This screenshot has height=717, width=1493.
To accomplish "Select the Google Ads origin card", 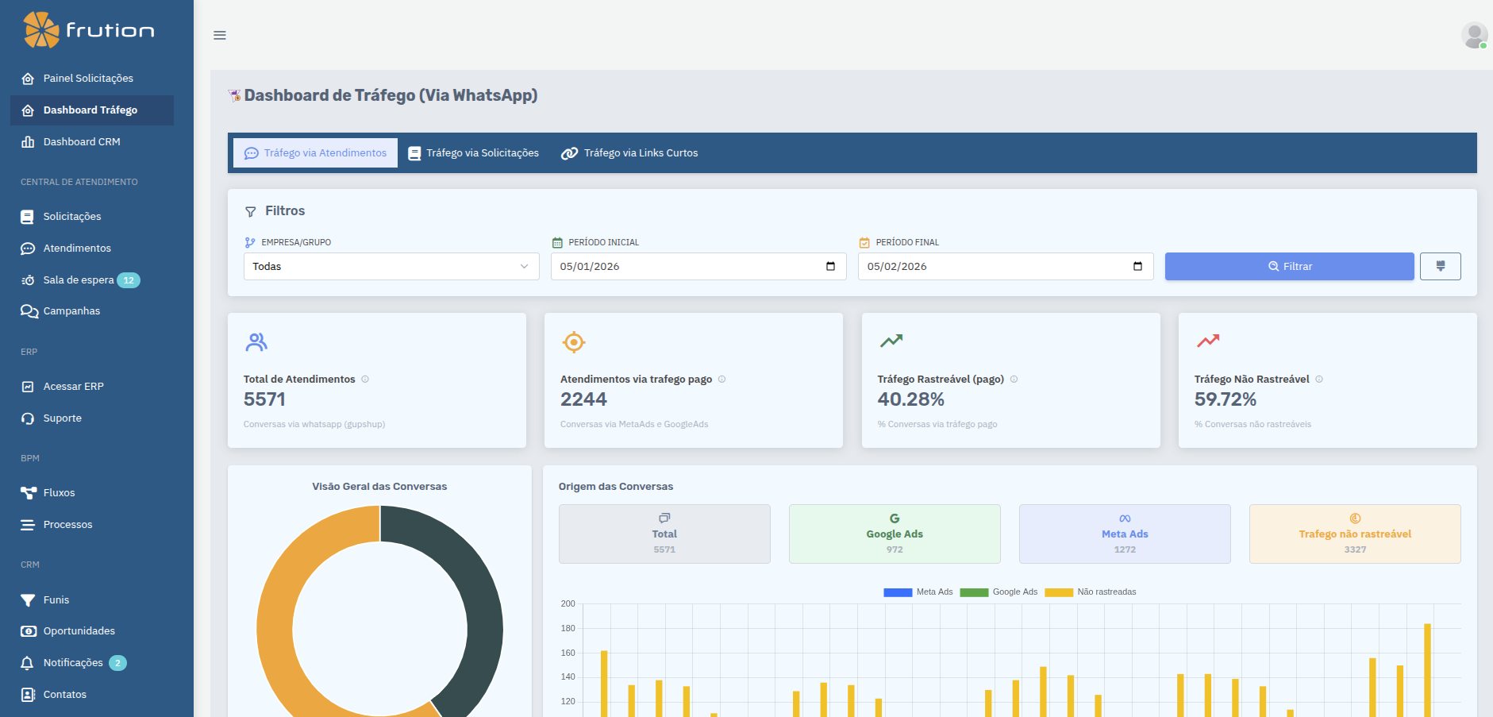I will [x=894, y=534].
